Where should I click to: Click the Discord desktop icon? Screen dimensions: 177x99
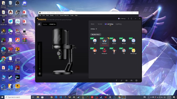25,4
